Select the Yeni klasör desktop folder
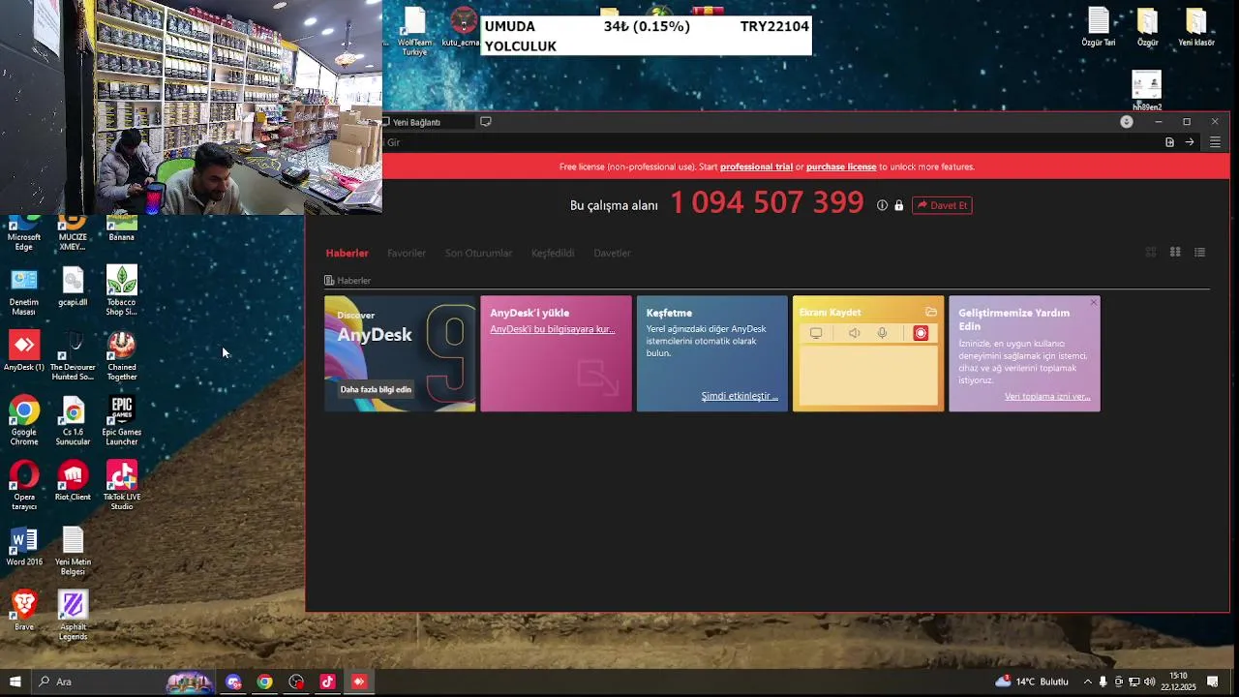The height and width of the screenshot is (697, 1239). (x=1196, y=27)
